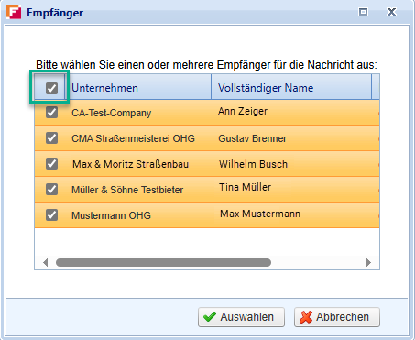The height and width of the screenshot is (340, 415).
Task: Click the right arrow of horizontal scrollbar
Action: pyautogui.click(x=368, y=262)
